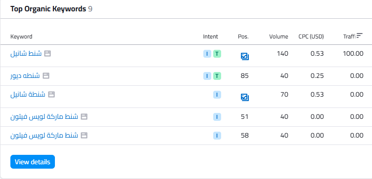Image resolution: width=372 pixels, height=179 pixels.
Task: Open the keyword link شنط شانيل
Action: 26,54
